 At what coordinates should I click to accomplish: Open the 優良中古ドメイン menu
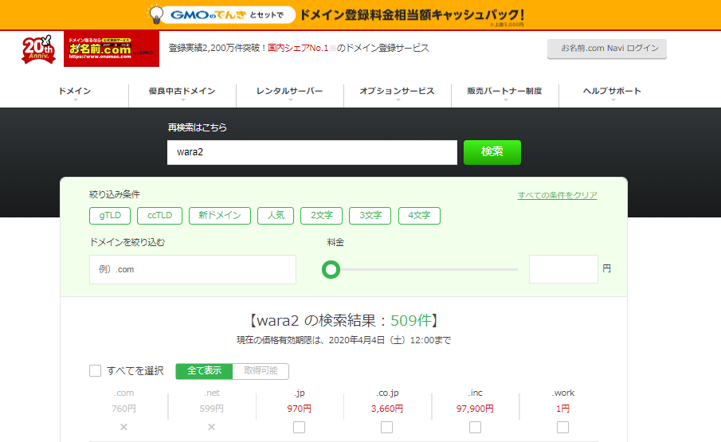point(182,91)
